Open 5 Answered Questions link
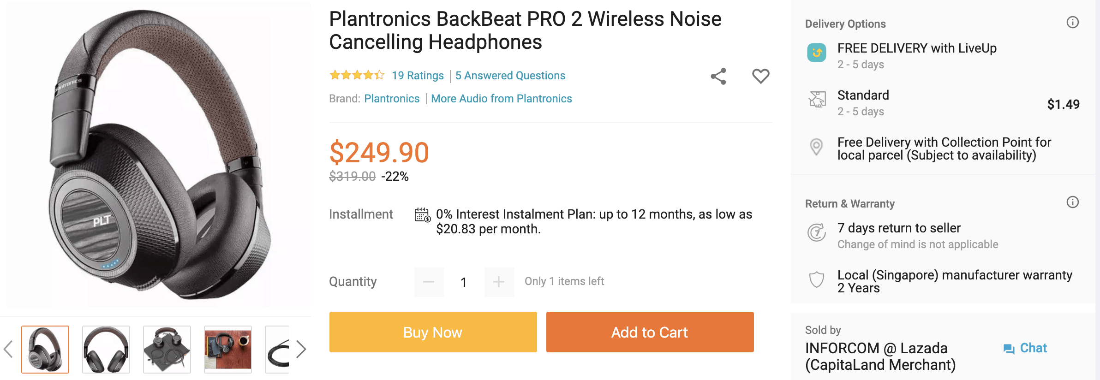 pos(510,76)
